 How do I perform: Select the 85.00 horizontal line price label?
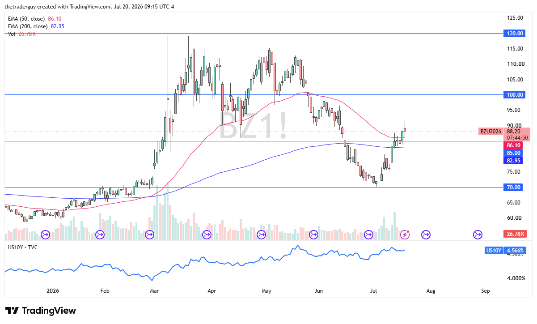click(513, 153)
